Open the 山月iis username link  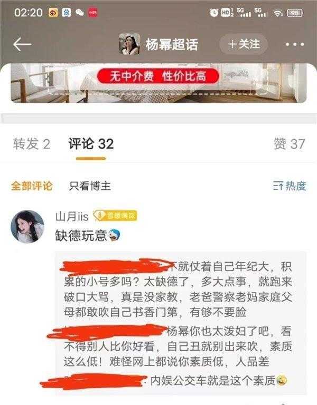(72, 216)
